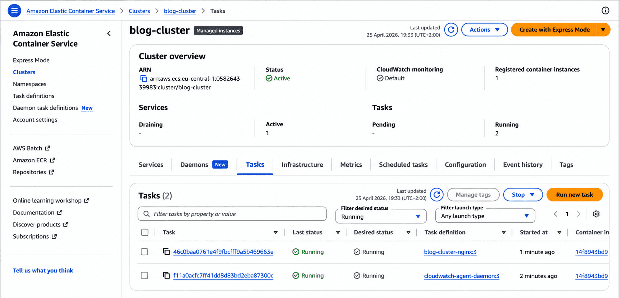Sort by the Started at column
This screenshot has width=619, height=298.
coord(559,233)
